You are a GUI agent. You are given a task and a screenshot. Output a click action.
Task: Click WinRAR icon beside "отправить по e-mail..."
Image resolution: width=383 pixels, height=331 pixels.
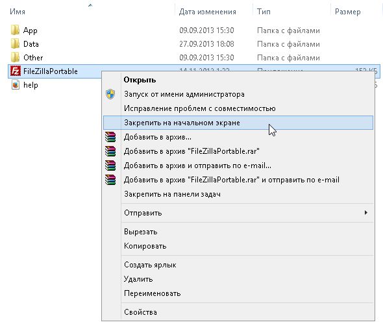coord(110,165)
